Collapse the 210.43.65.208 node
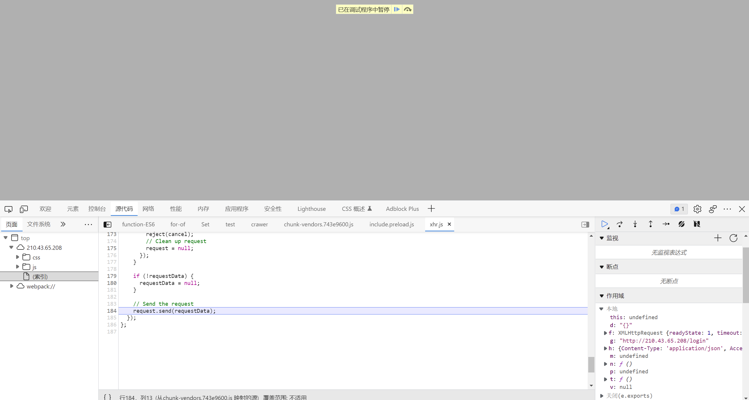This screenshot has width=749, height=400. [11, 247]
